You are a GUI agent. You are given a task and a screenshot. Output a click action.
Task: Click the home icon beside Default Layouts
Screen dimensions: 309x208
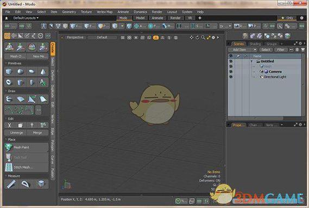click(x=7, y=18)
